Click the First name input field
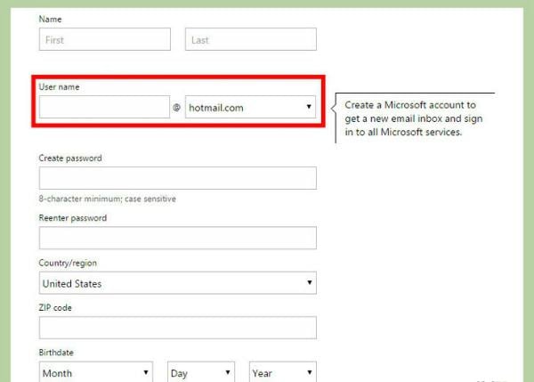 pyautogui.click(x=105, y=39)
